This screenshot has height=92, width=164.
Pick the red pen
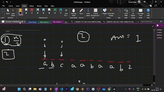click(x=32, y=11)
